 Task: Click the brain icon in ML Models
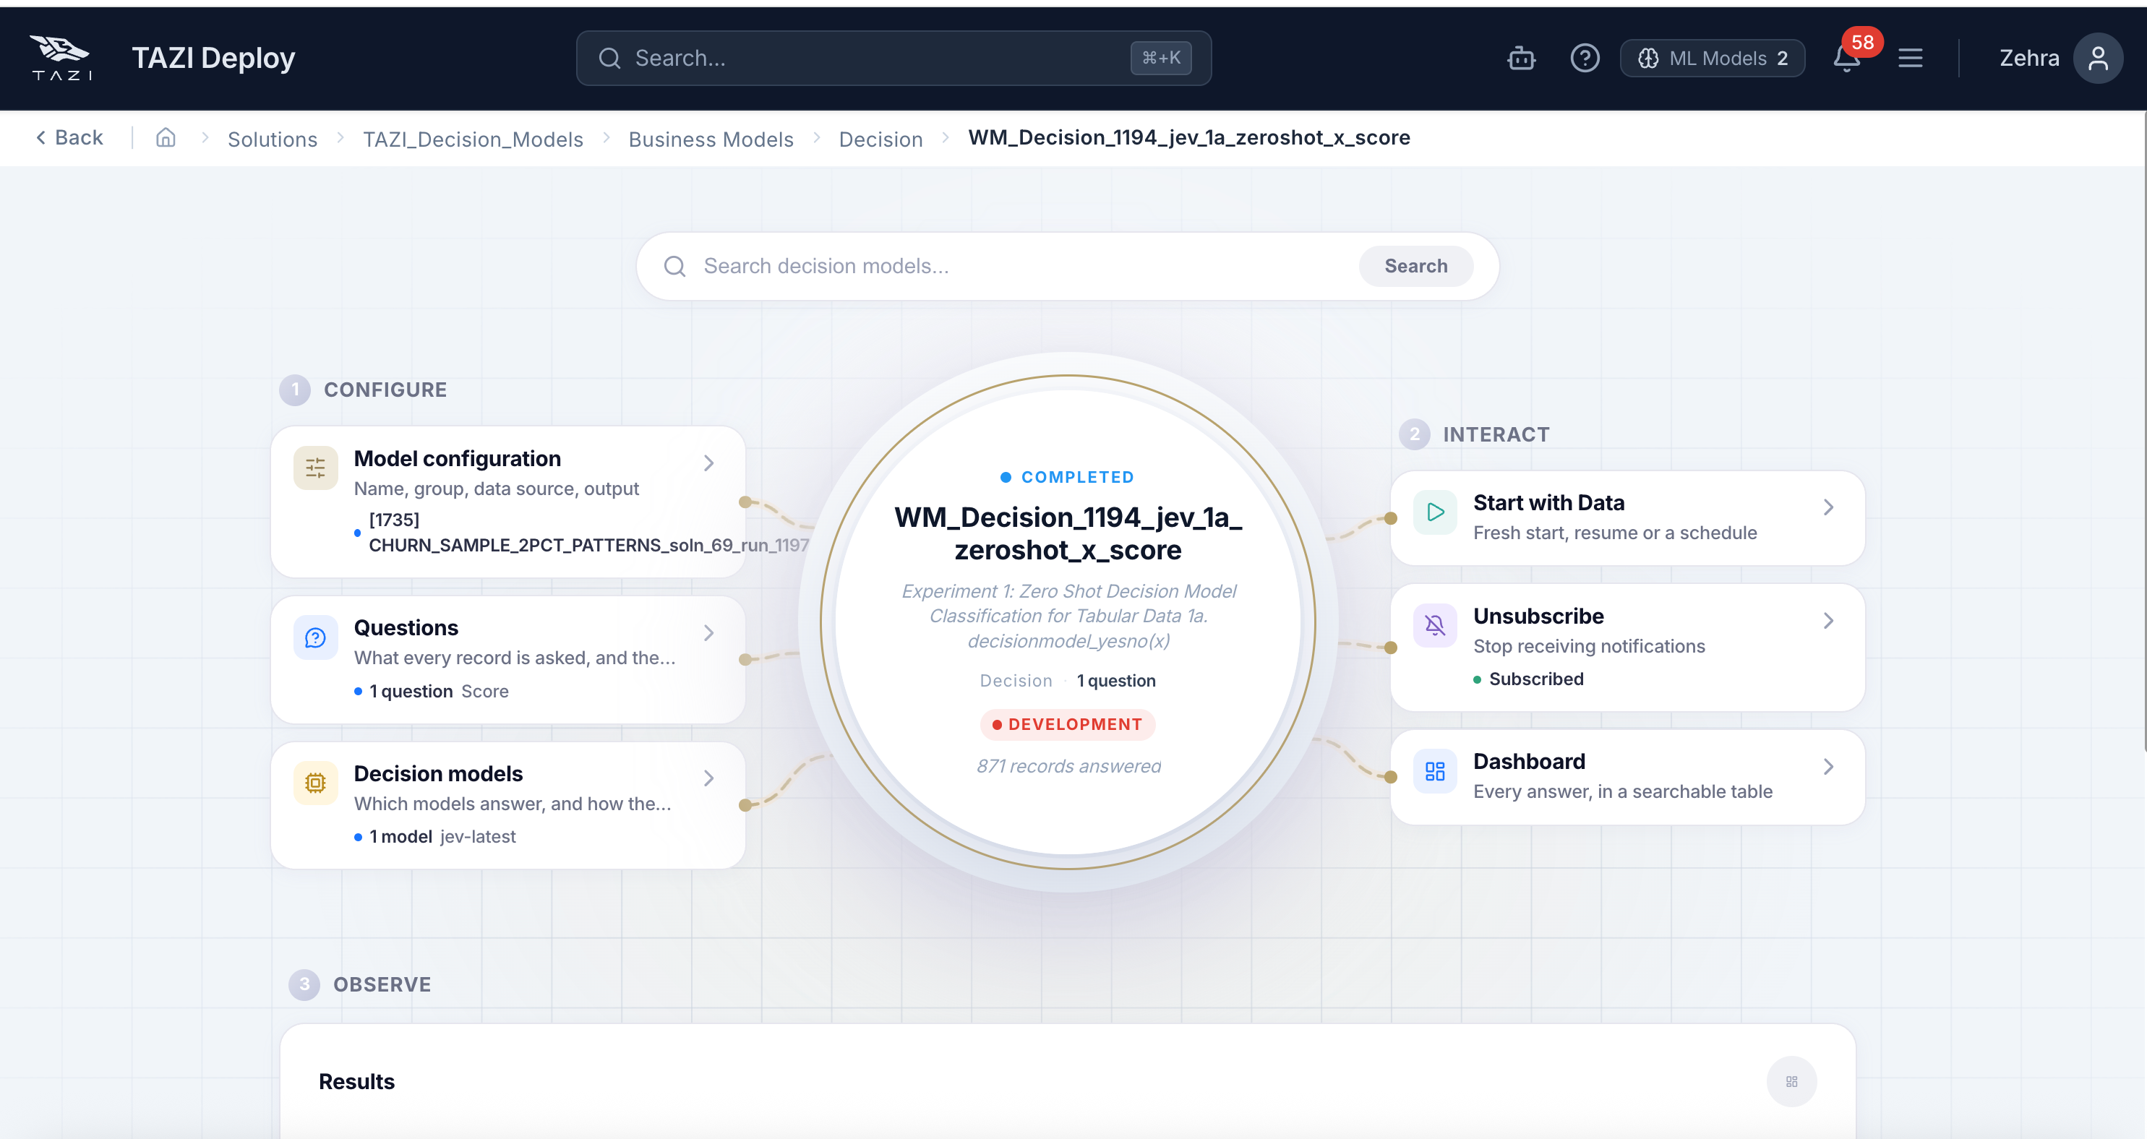1647,59
